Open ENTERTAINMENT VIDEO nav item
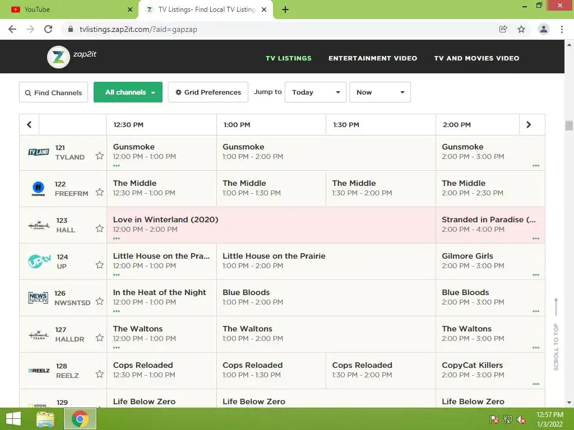This screenshot has height=430, width=574. click(x=373, y=58)
